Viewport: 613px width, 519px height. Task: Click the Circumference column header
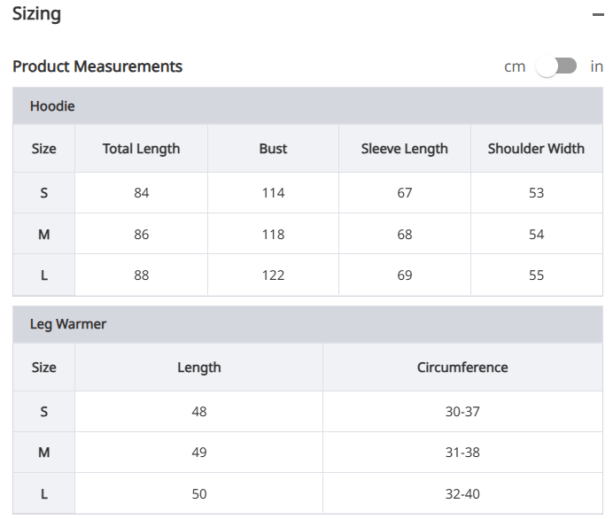462,367
